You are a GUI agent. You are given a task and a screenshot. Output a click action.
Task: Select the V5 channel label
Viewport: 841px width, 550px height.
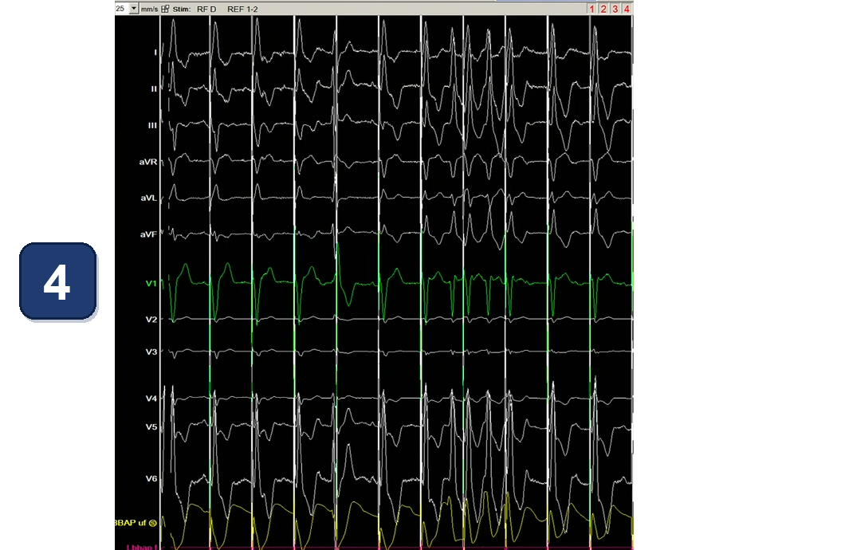[151, 427]
